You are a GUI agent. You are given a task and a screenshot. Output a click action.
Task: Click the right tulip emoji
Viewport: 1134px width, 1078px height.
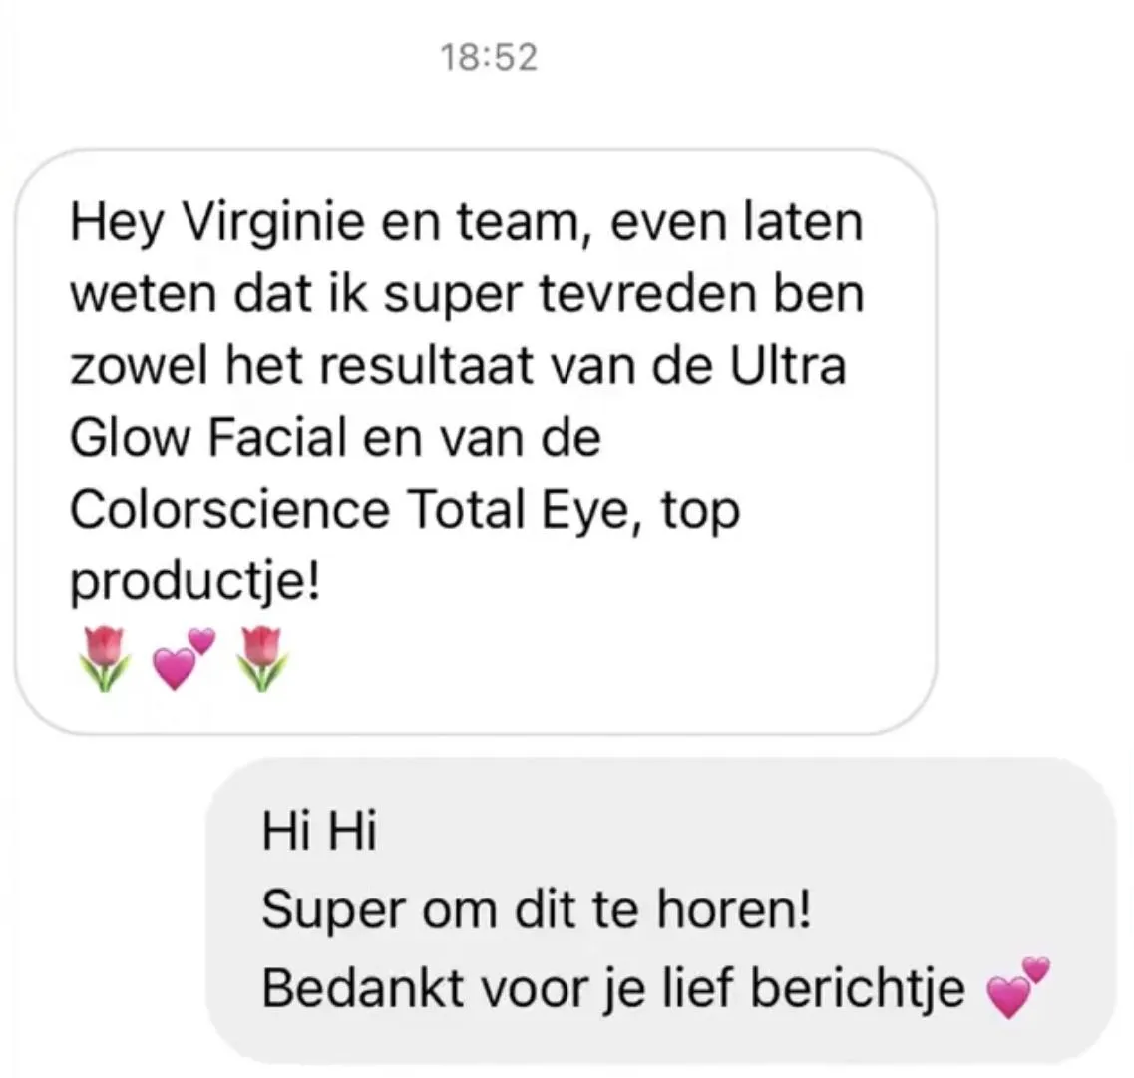pos(262,659)
